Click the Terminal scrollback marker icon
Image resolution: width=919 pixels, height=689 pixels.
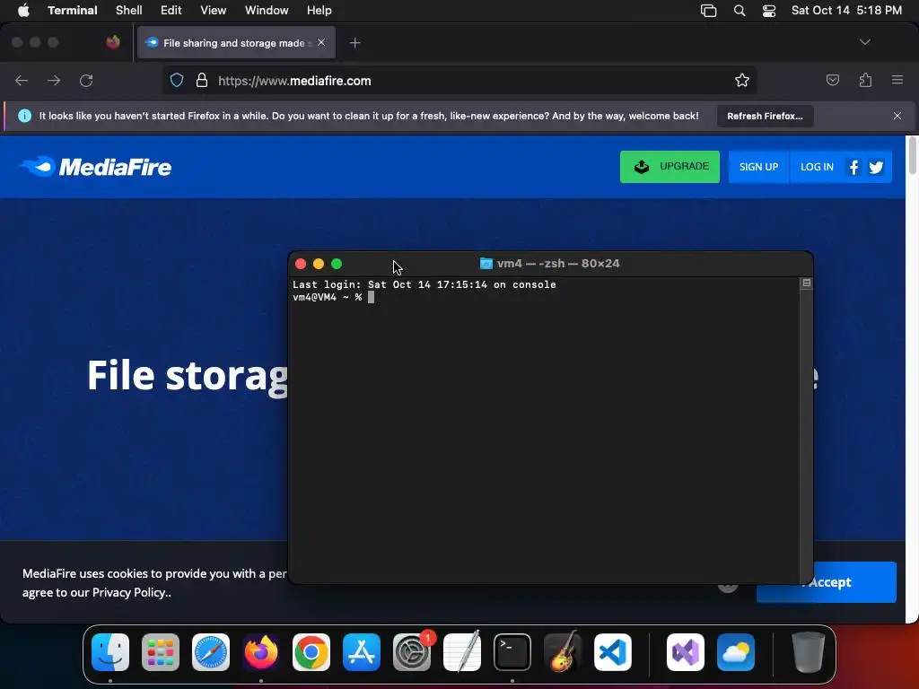(807, 283)
